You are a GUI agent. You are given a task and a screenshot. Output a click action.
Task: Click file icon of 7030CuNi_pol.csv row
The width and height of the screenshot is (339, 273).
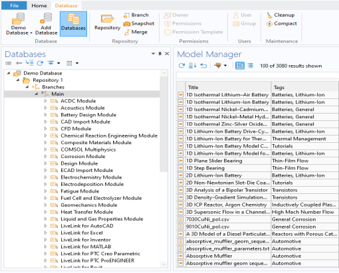(x=181, y=219)
